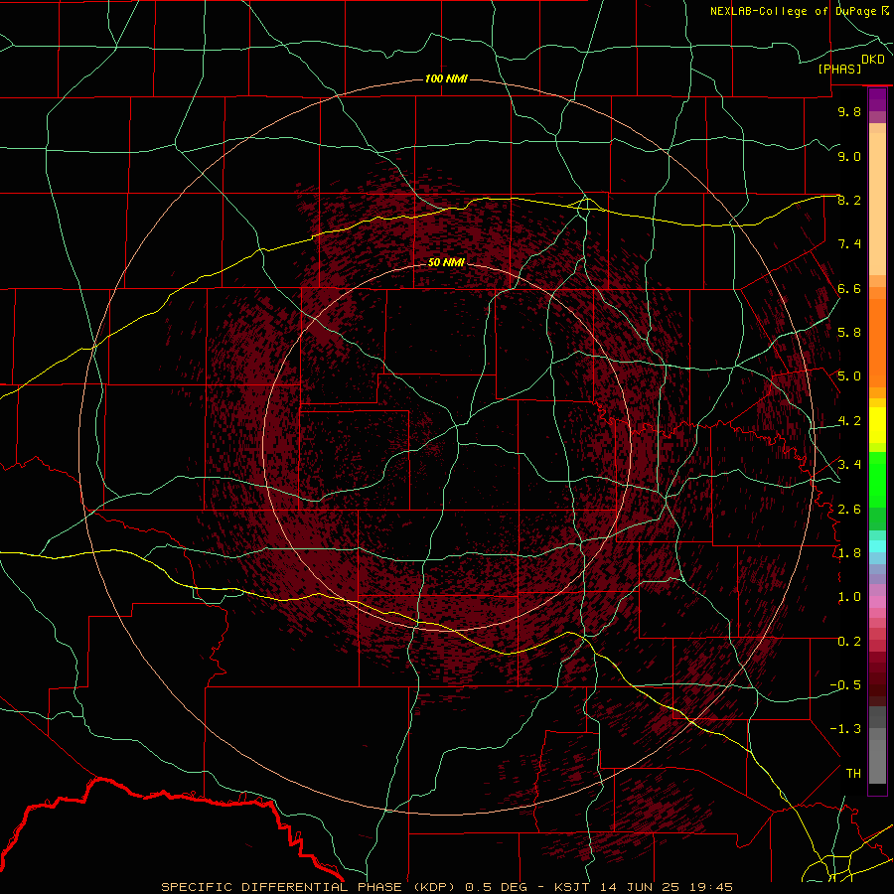Screen dimensions: 894x894
Task: Select the DKD product label
Action: [x=873, y=60]
